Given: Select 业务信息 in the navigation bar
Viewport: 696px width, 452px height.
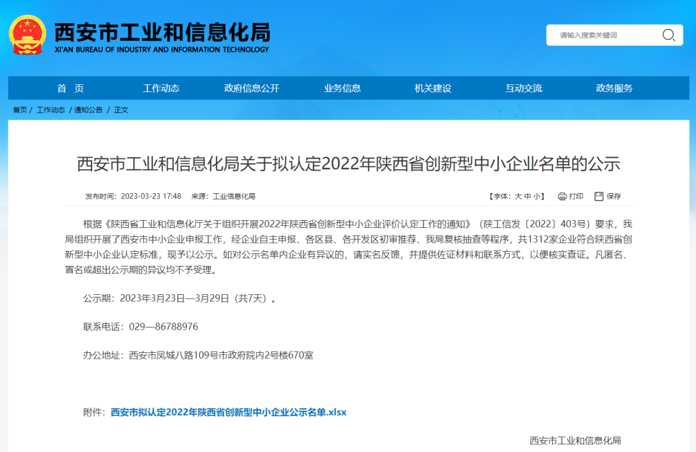Looking at the screenshot, I should (x=342, y=88).
